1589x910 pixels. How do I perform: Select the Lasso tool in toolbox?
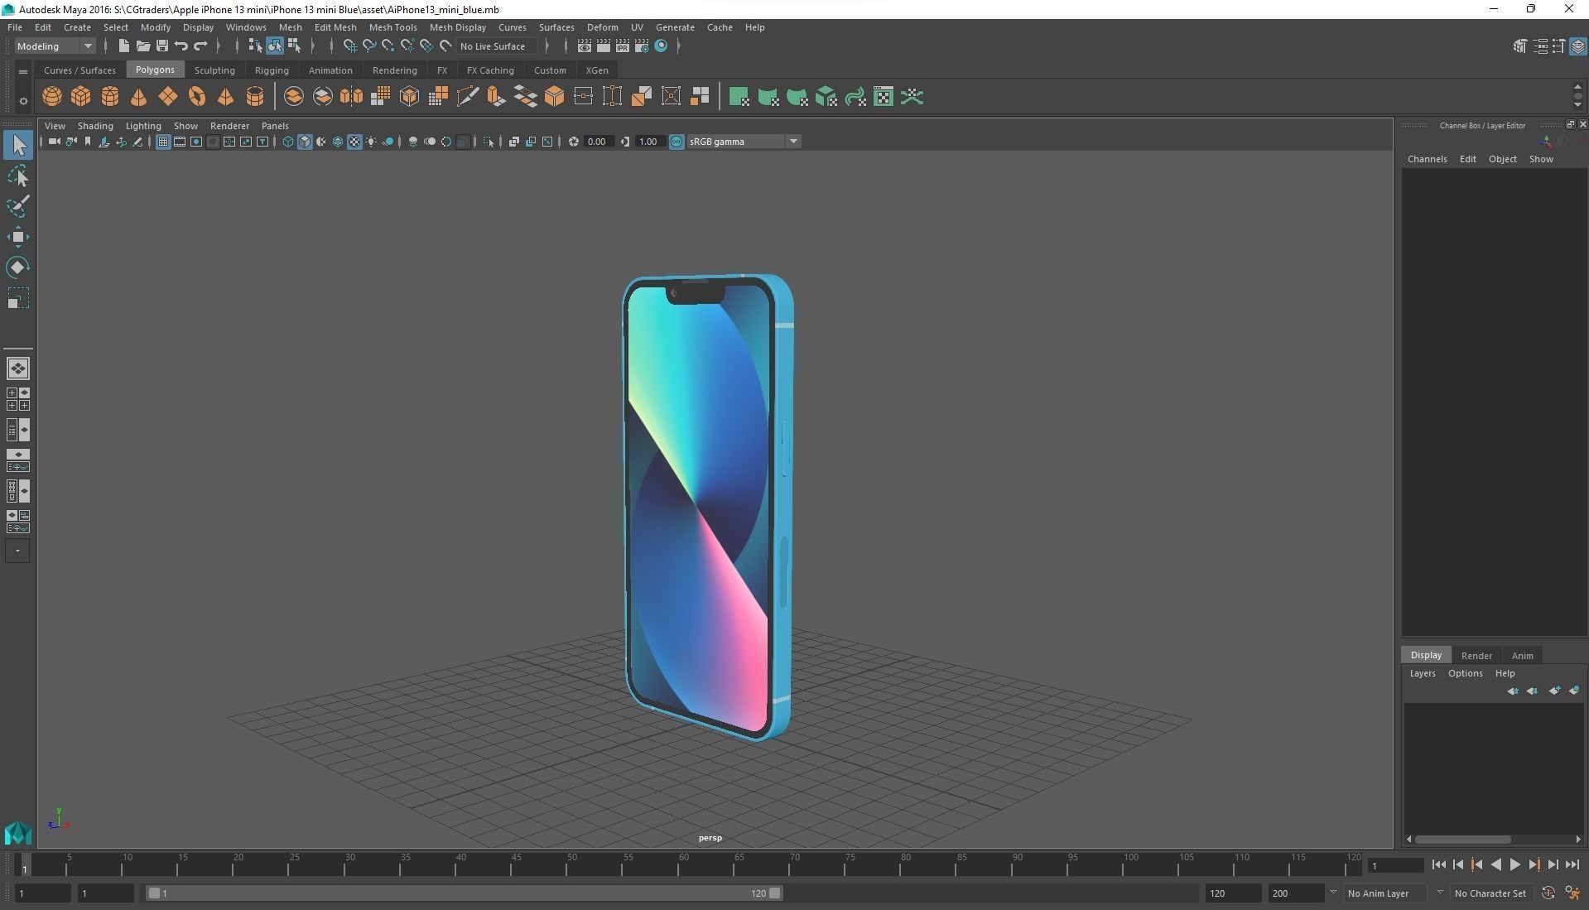click(x=18, y=176)
